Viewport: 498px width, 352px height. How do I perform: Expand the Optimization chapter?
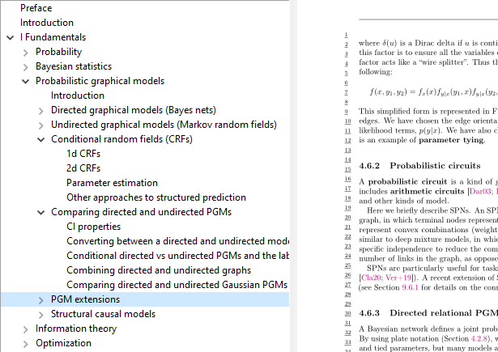(26, 344)
